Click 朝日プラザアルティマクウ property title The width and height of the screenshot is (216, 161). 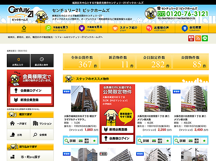pos(80,118)
